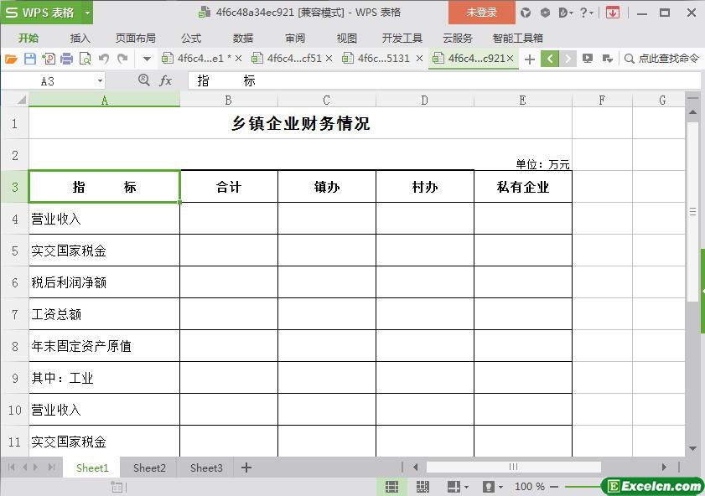
Task: Switch to document tab 4f6c...5131
Action: click(384, 59)
